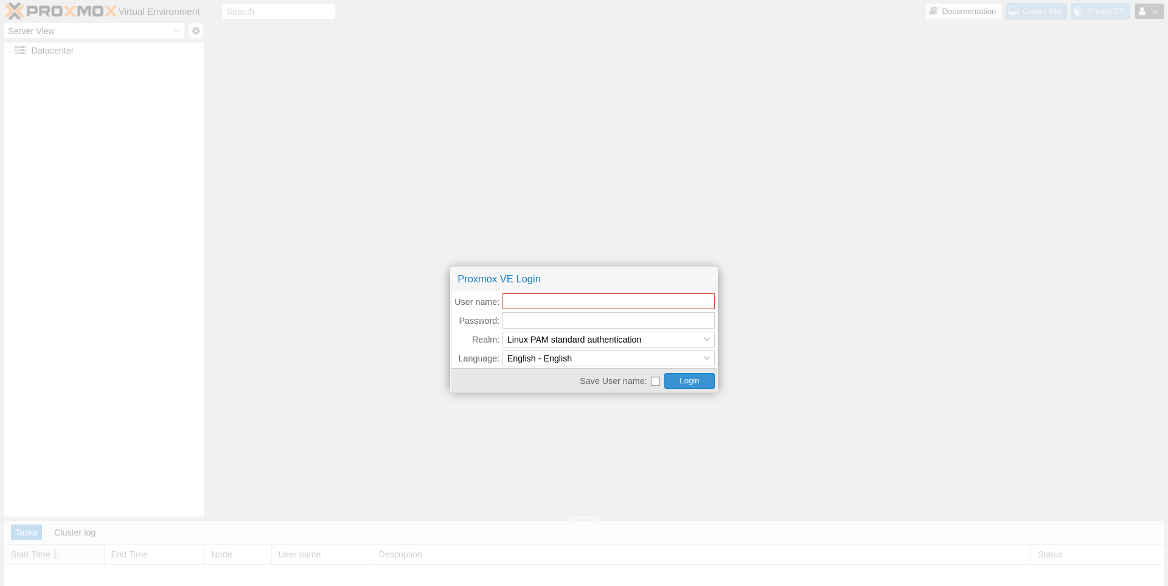
Task: Click the Datacenter server icon in tree
Action: (x=20, y=51)
